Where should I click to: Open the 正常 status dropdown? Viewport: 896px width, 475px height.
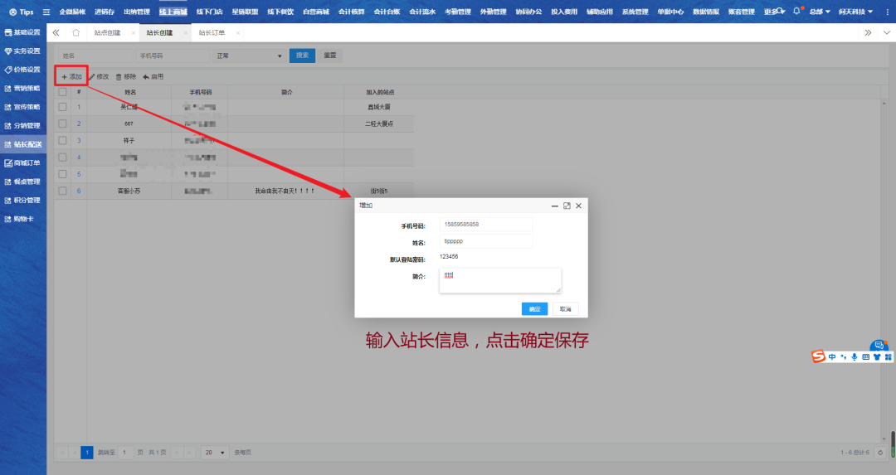(249, 56)
